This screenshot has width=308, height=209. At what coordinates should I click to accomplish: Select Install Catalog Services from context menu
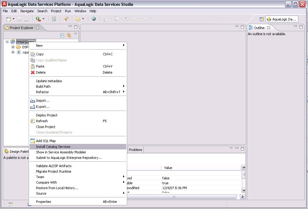click(53, 147)
